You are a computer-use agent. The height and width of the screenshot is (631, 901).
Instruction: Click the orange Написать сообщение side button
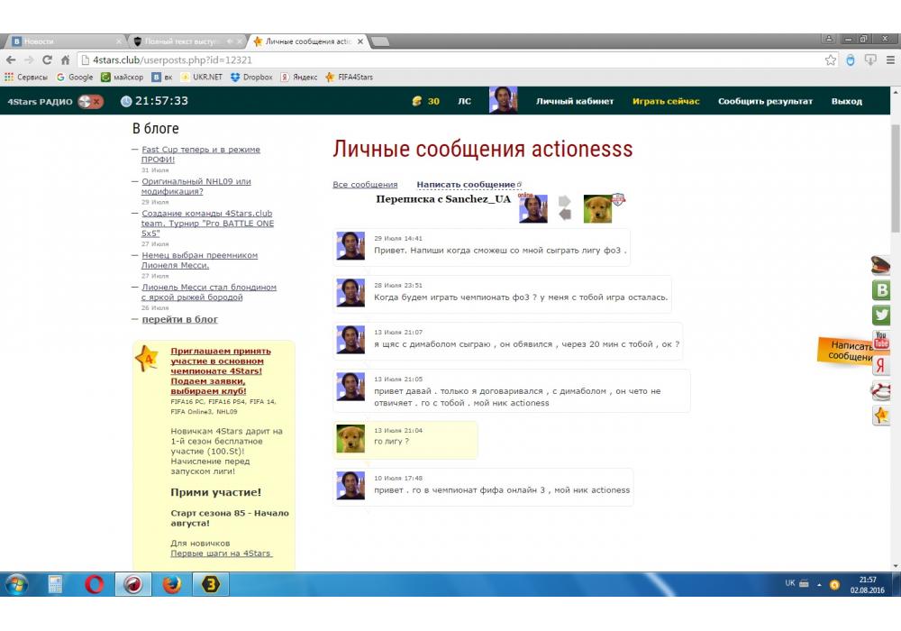pos(847,351)
